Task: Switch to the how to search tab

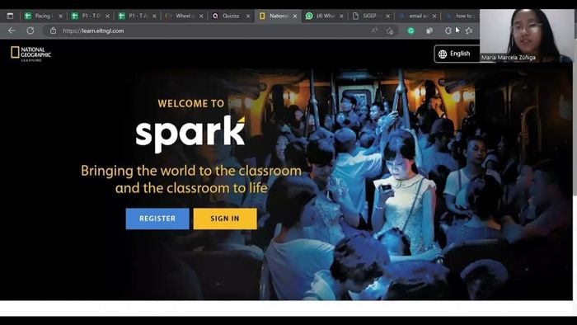Action: pos(460,16)
